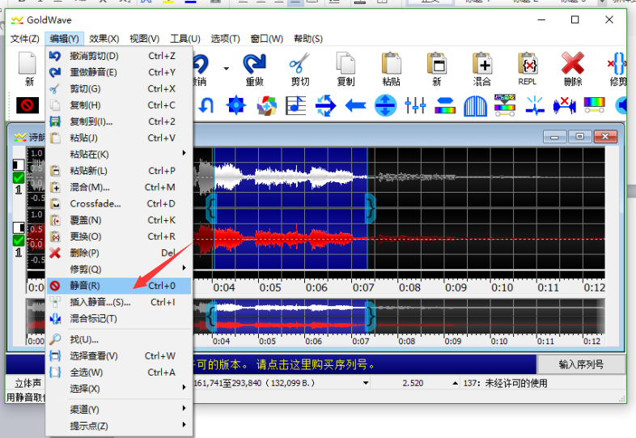Click the 0:09 mark on main timeline
Screen dimensions: 636x438
tap(456, 287)
